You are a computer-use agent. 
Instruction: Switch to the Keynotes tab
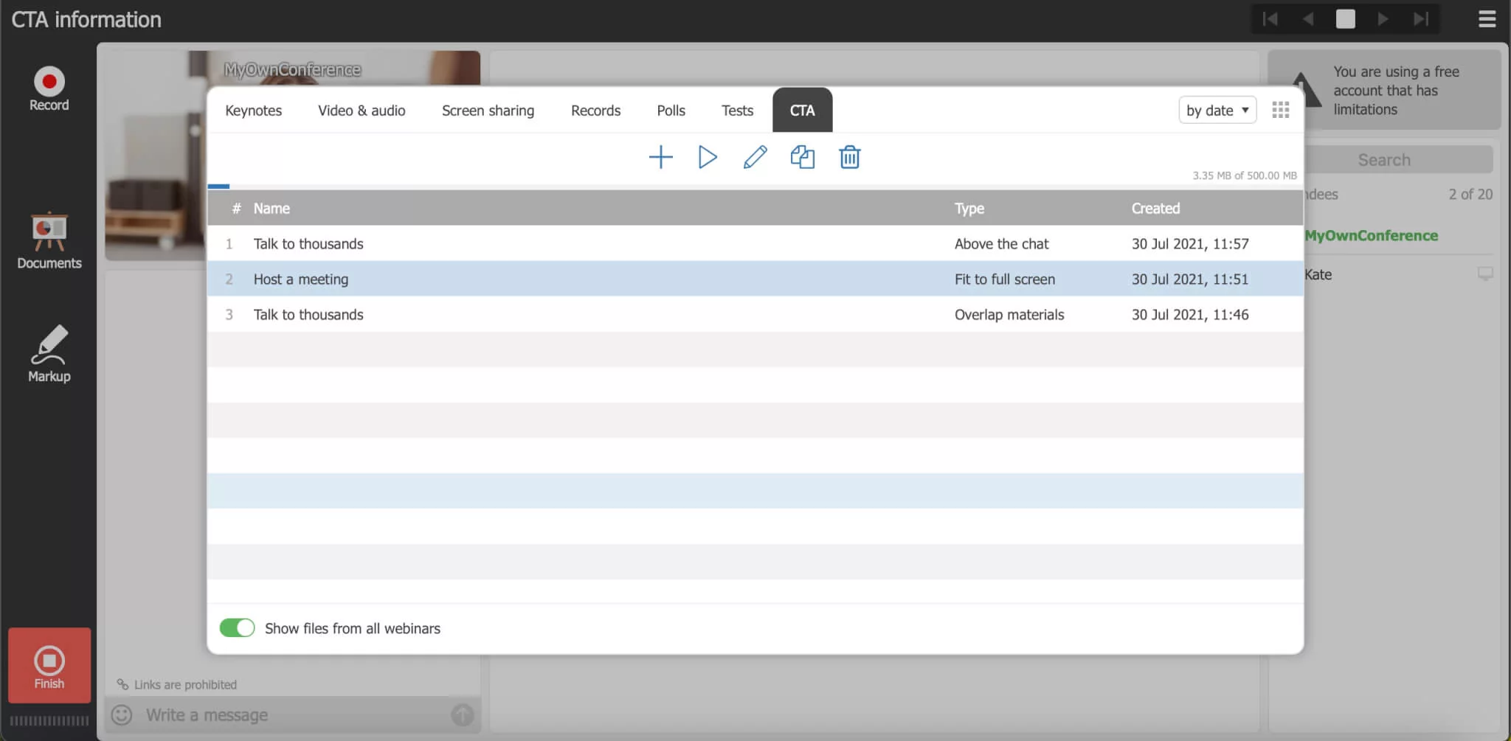(x=253, y=111)
